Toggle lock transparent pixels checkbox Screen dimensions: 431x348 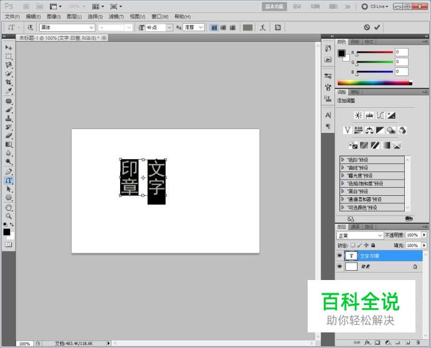(x=353, y=244)
